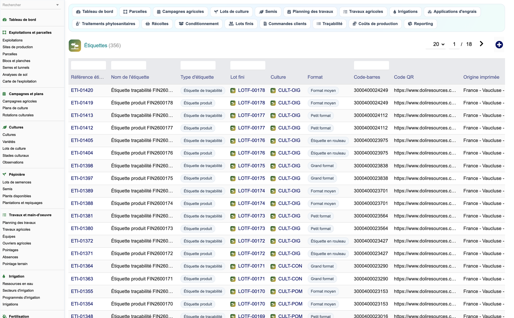The height and width of the screenshot is (318, 514).
Task: Click the Fertilisation icon in sidebar
Action: click(4, 316)
